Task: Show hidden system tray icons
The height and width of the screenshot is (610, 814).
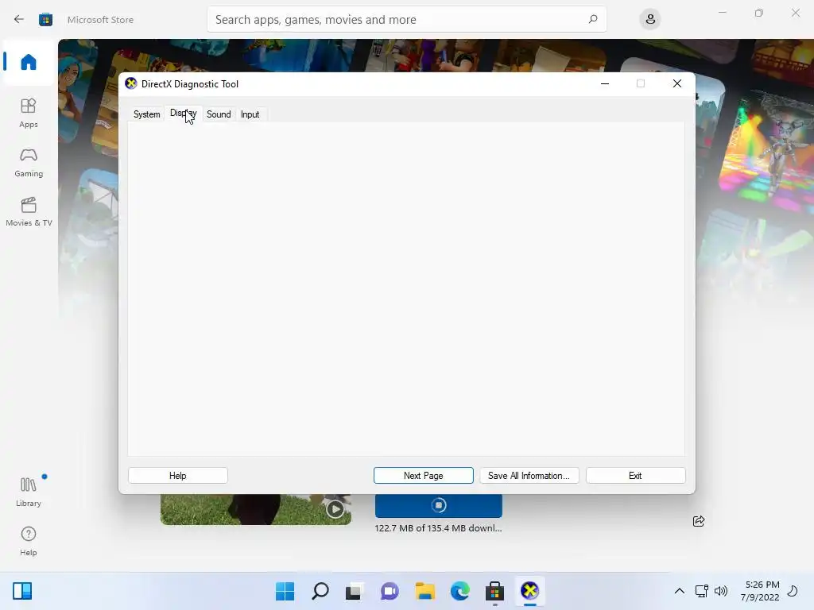Action: [x=679, y=591]
